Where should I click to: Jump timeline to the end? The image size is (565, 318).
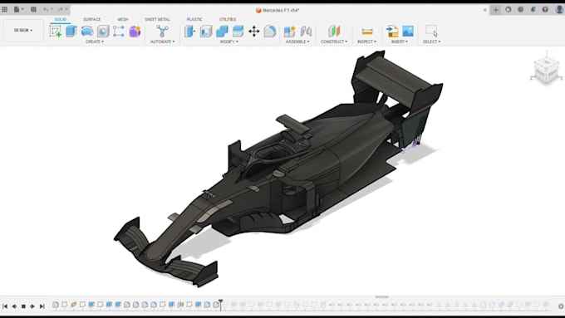pyautogui.click(x=42, y=306)
